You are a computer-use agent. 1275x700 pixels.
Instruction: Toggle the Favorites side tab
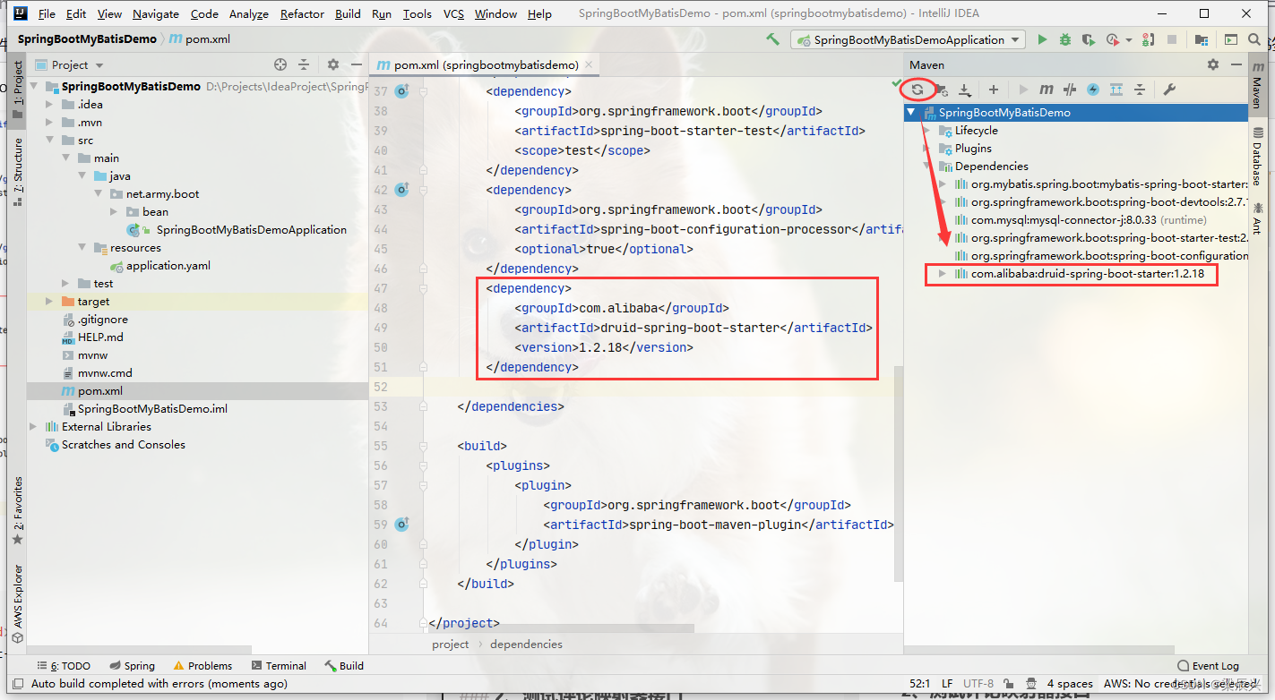[x=17, y=510]
